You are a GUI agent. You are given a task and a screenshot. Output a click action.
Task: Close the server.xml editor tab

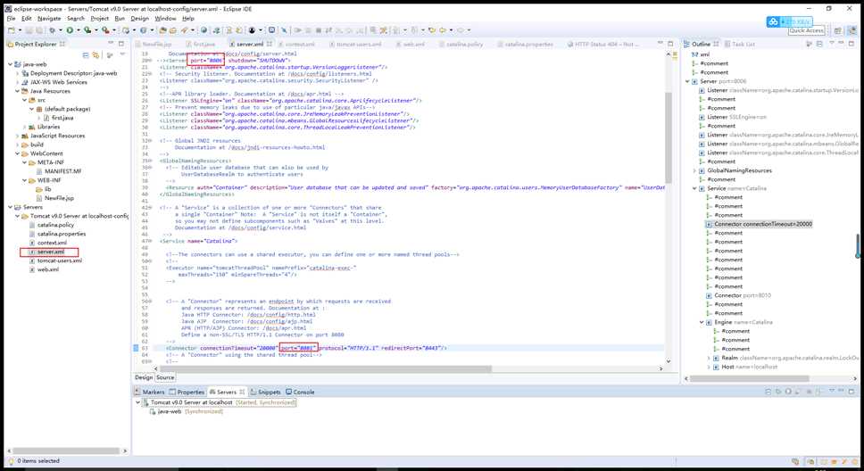pyautogui.click(x=269, y=44)
